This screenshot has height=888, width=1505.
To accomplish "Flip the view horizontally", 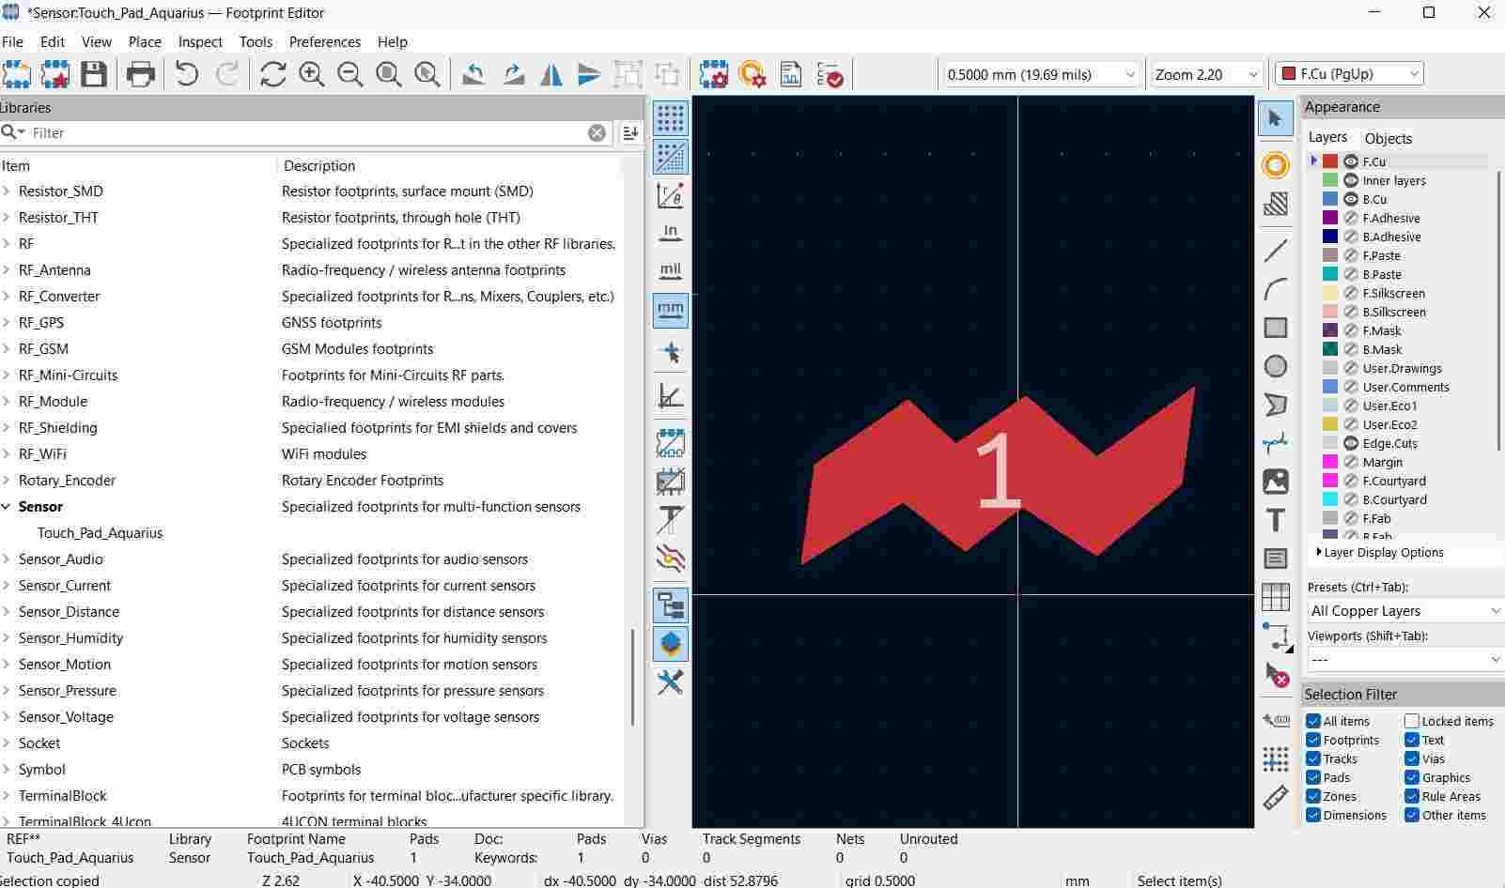I will [551, 74].
